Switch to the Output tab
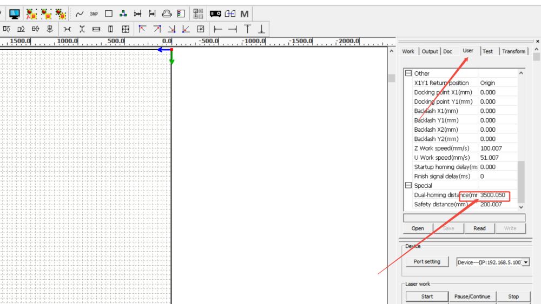Viewport: 541px width, 304px height. [x=430, y=51]
